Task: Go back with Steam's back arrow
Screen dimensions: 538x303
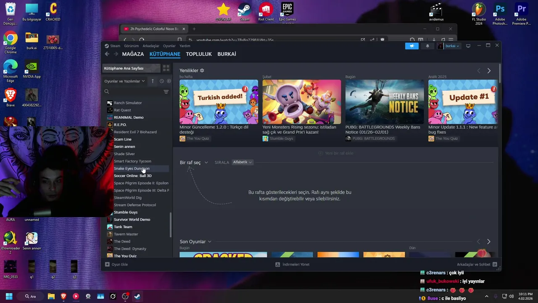Action: (107, 54)
